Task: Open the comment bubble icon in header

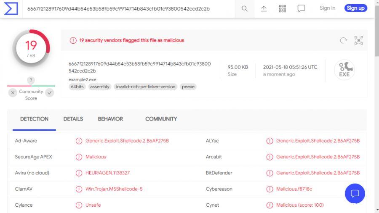Action: pos(301,8)
